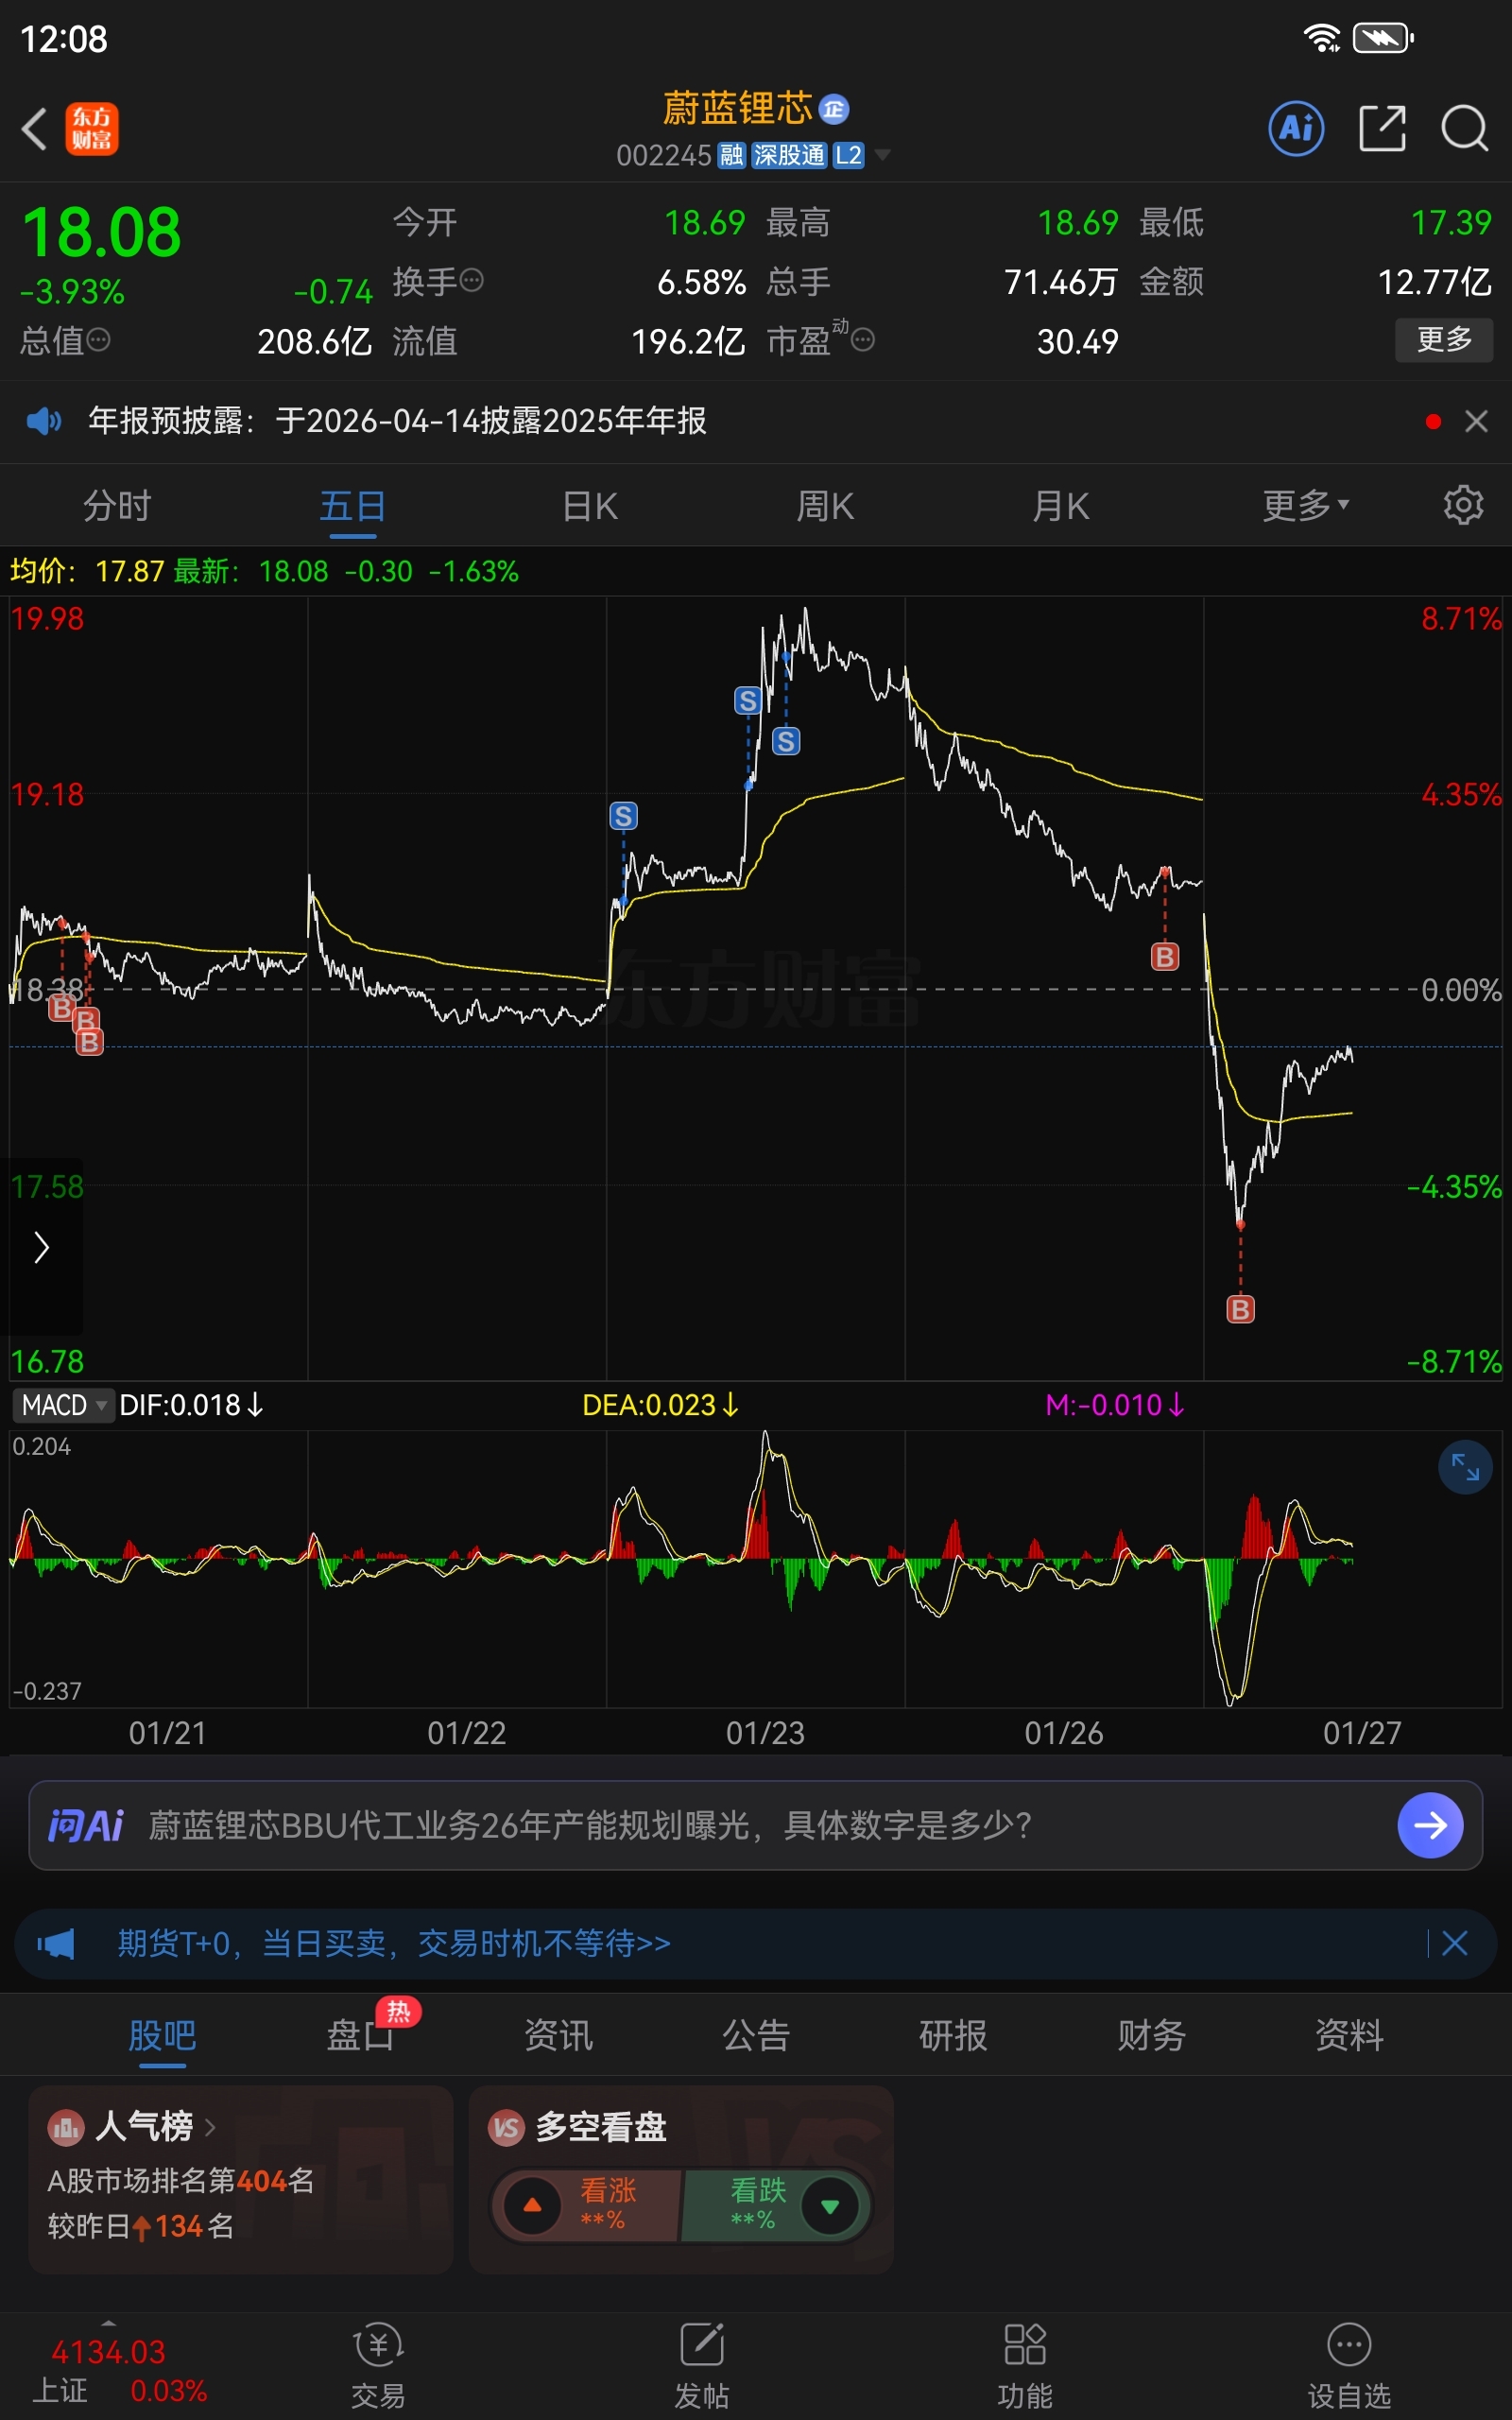Expand stock code dropdown arrow
Image resolution: width=1512 pixels, height=2420 pixels.
click(882, 155)
